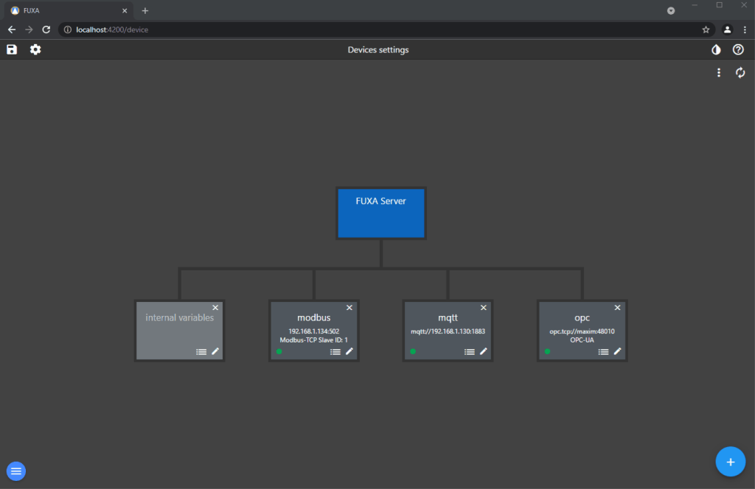Viewport: 755px width, 489px height.
Task: Open the tag list of modbus device
Action: tap(335, 352)
